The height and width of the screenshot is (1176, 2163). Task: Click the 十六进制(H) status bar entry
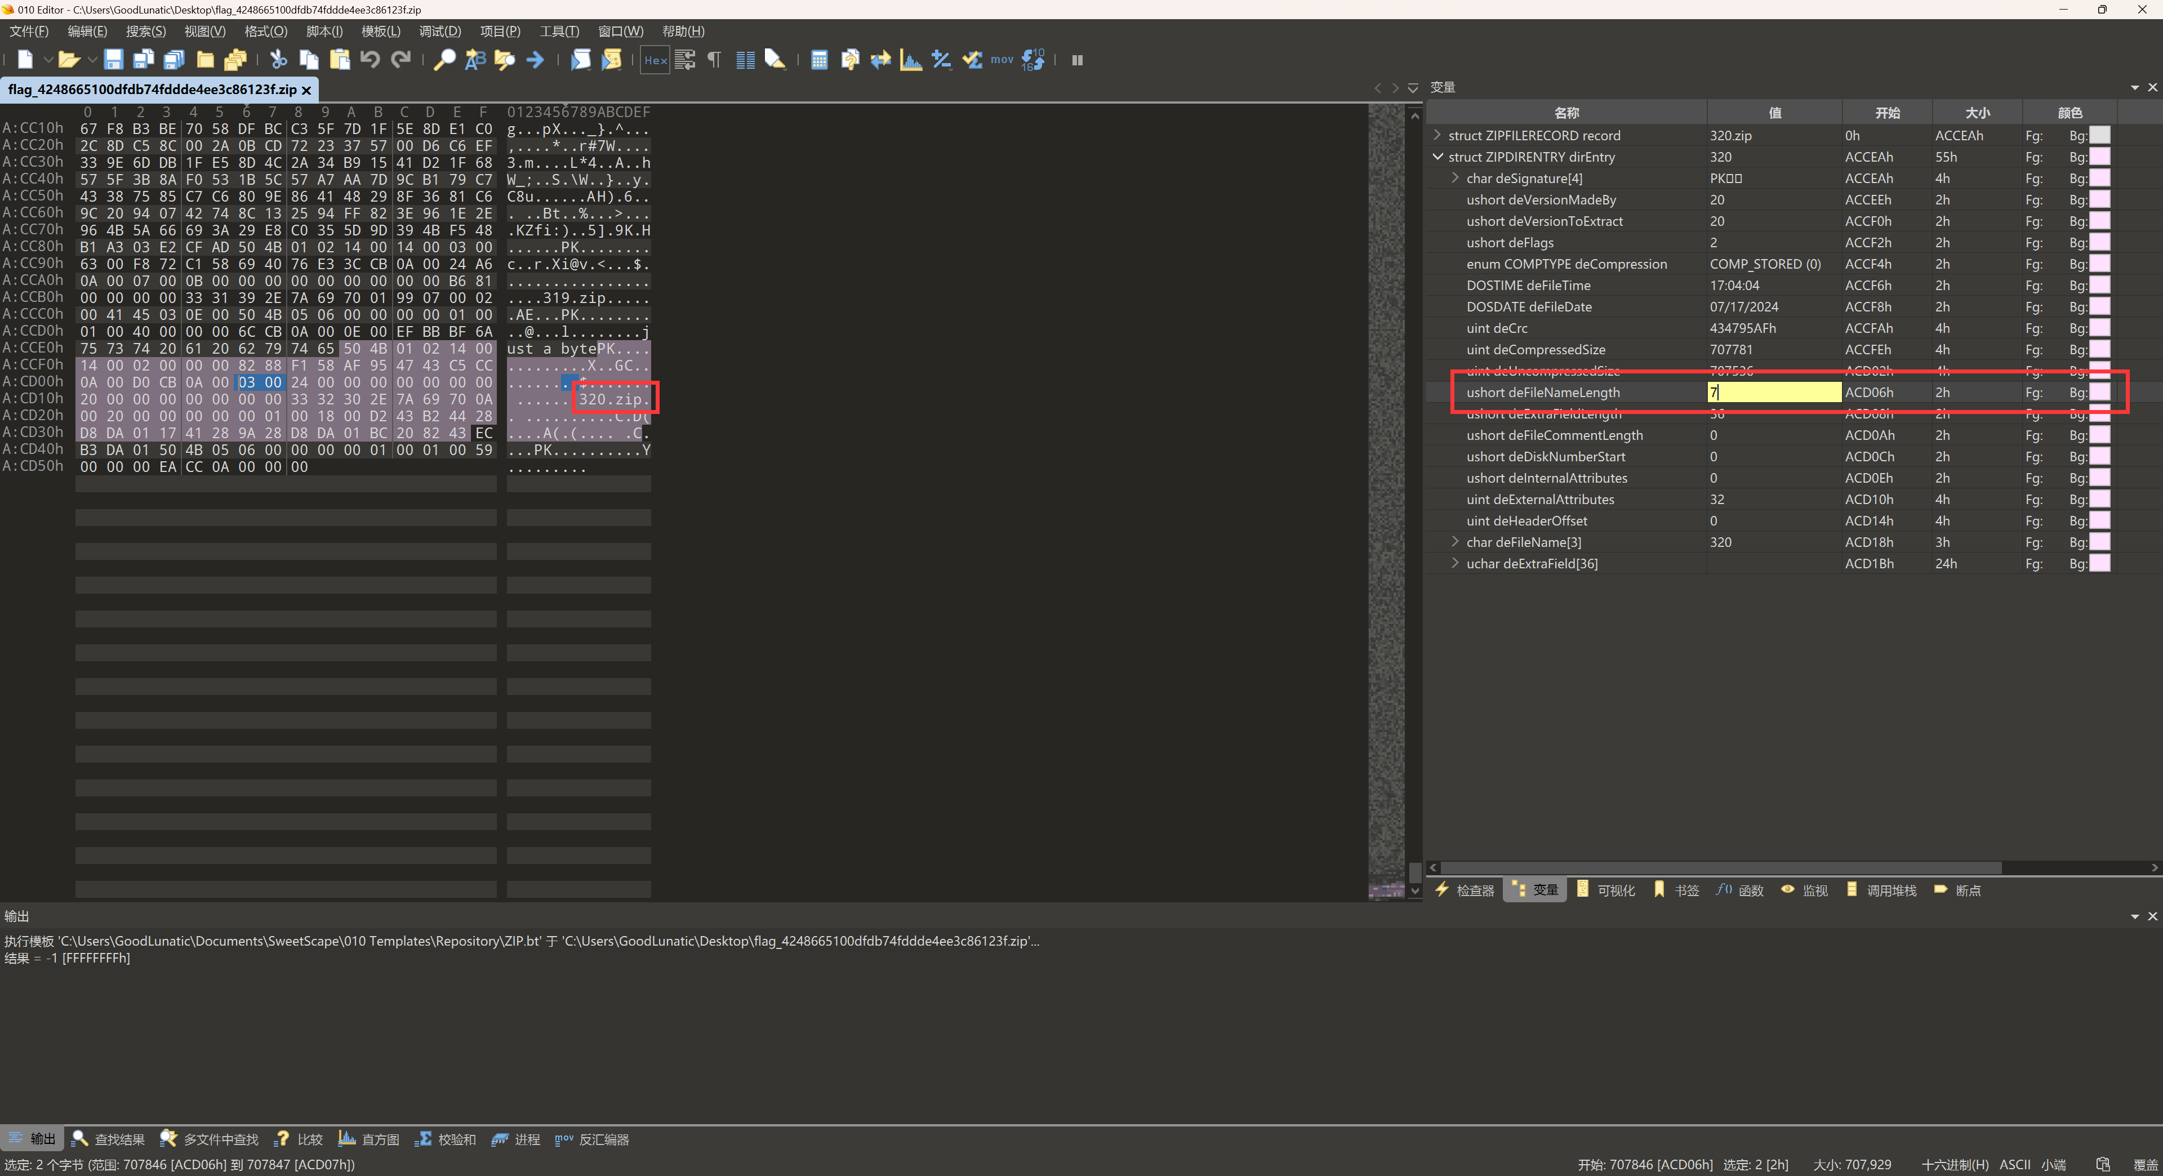[1955, 1164]
